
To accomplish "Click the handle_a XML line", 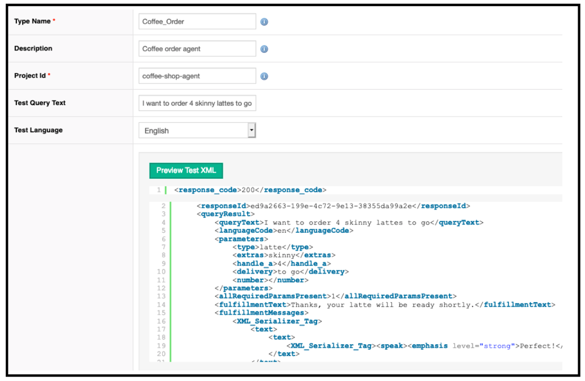I will tap(281, 263).
